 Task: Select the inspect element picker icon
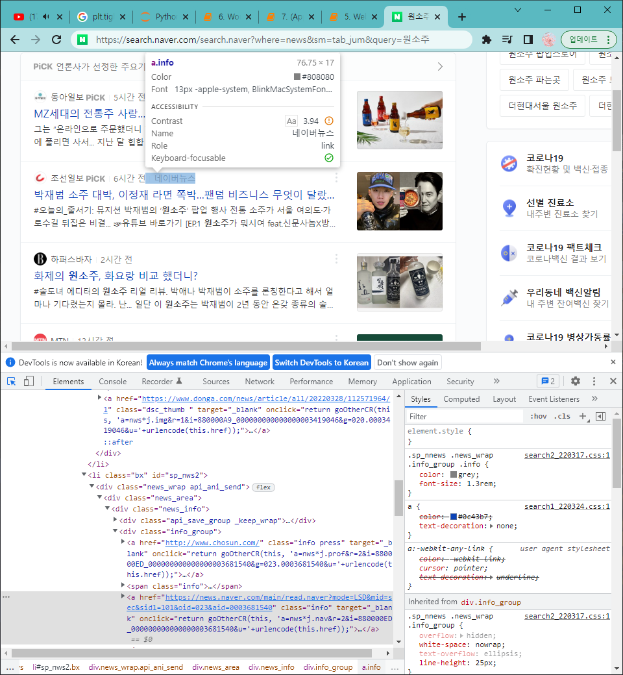tap(12, 382)
